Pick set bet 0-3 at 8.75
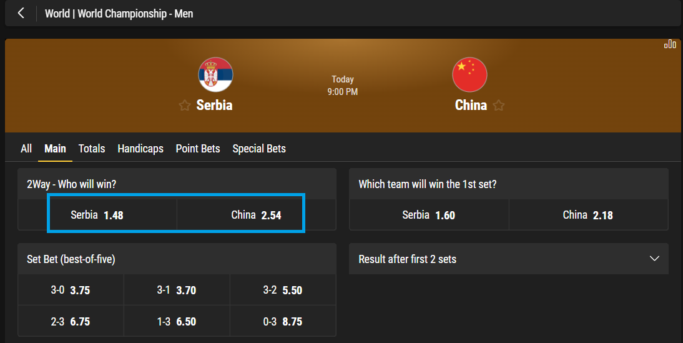Screen dimensions: 683x343 click(283, 321)
